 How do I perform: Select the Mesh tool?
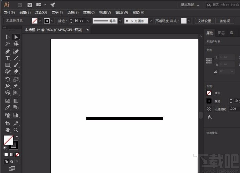pyautogui.click(x=8, y=101)
